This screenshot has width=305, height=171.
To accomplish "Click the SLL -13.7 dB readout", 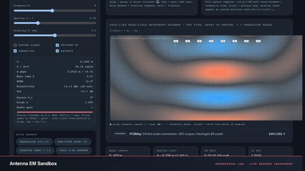I will (x=86, y=92).
